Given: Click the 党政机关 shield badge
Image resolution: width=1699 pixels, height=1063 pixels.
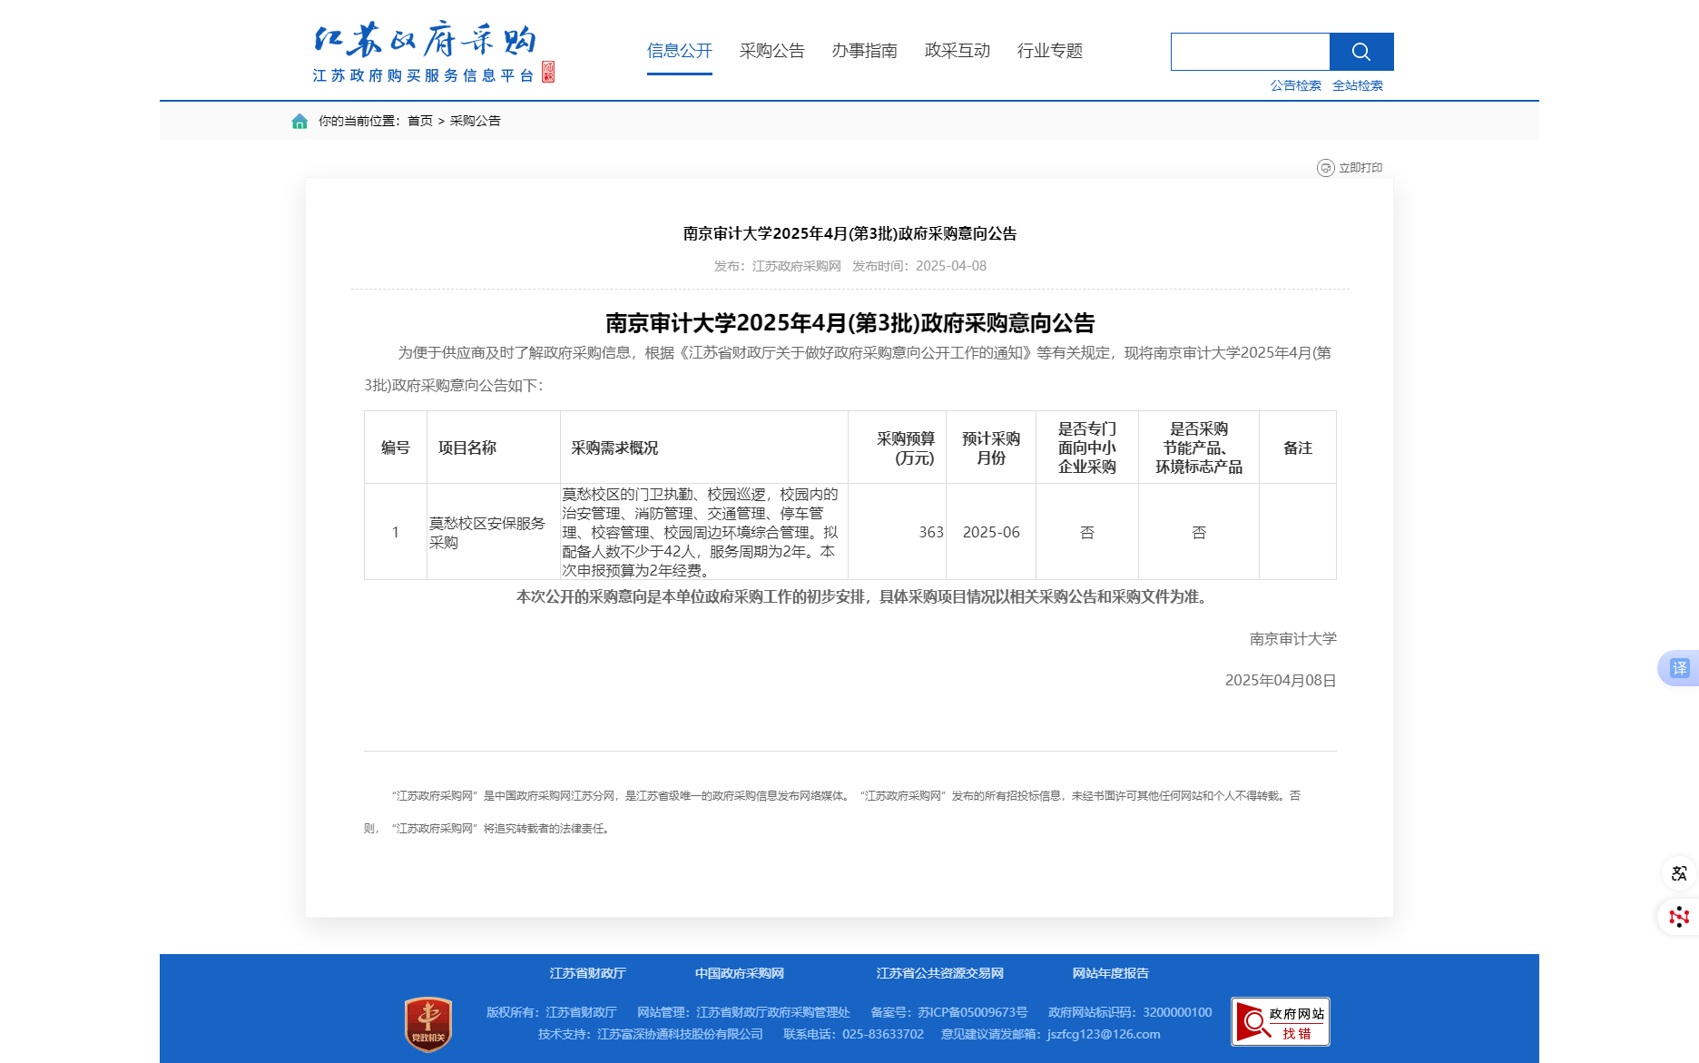Looking at the screenshot, I should click(x=428, y=1024).
